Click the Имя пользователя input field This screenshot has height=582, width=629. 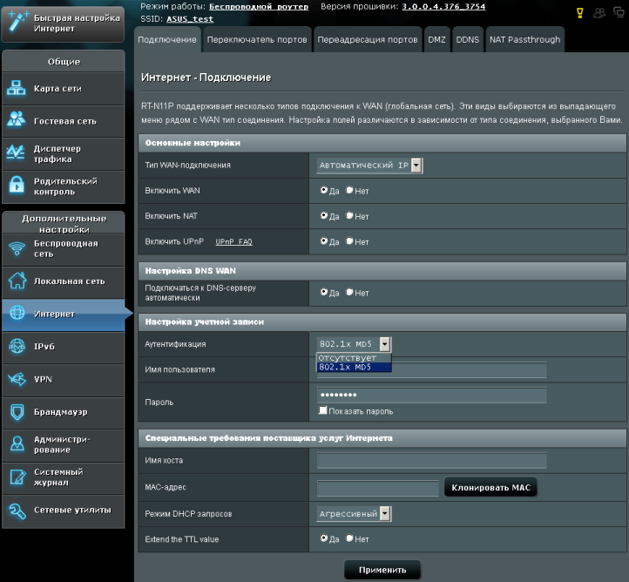pyautogui.click(x=431, y=369)
